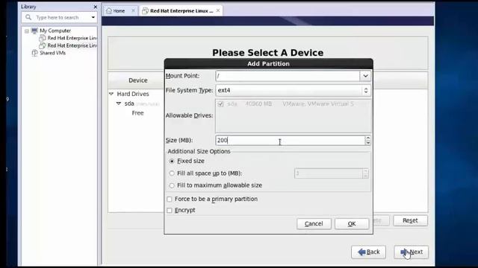Close the Library panel
This screenshot has width=478, height=268.
click(95, 7)
